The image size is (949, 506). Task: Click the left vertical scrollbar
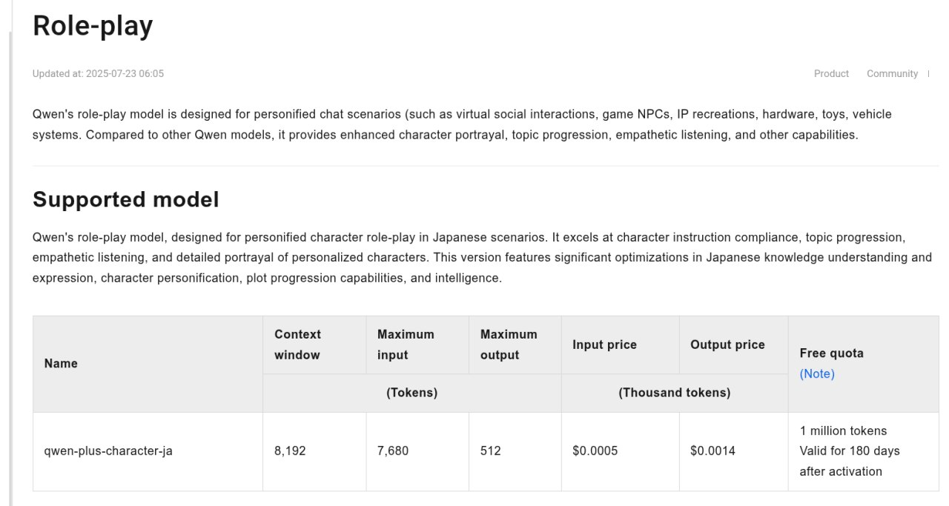point(10,267)
